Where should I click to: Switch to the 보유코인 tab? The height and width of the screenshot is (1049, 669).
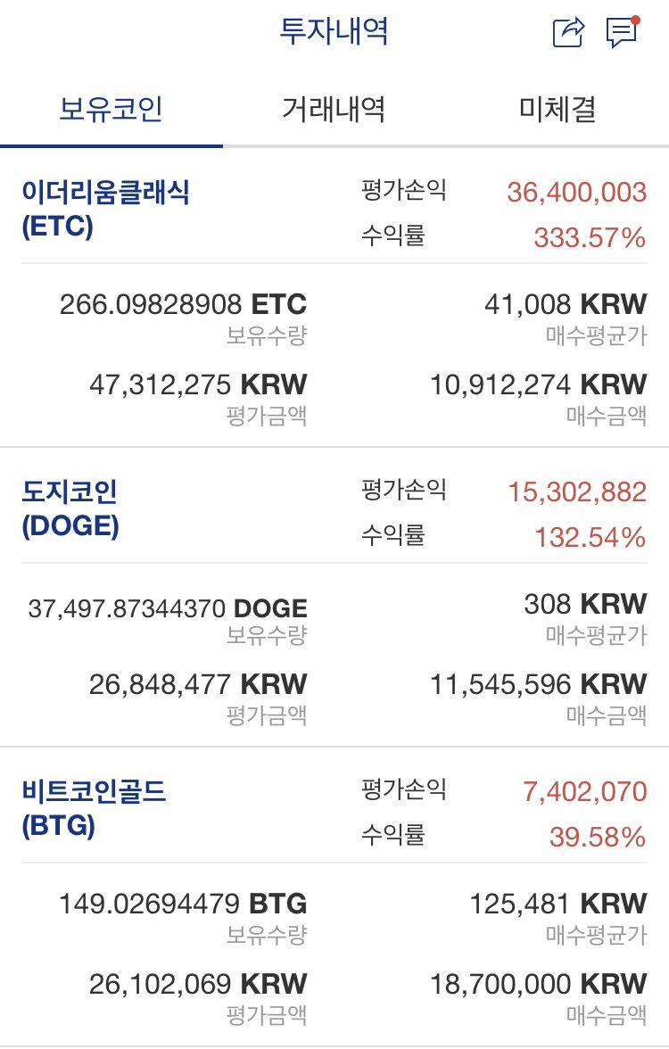tap(111, 110)
